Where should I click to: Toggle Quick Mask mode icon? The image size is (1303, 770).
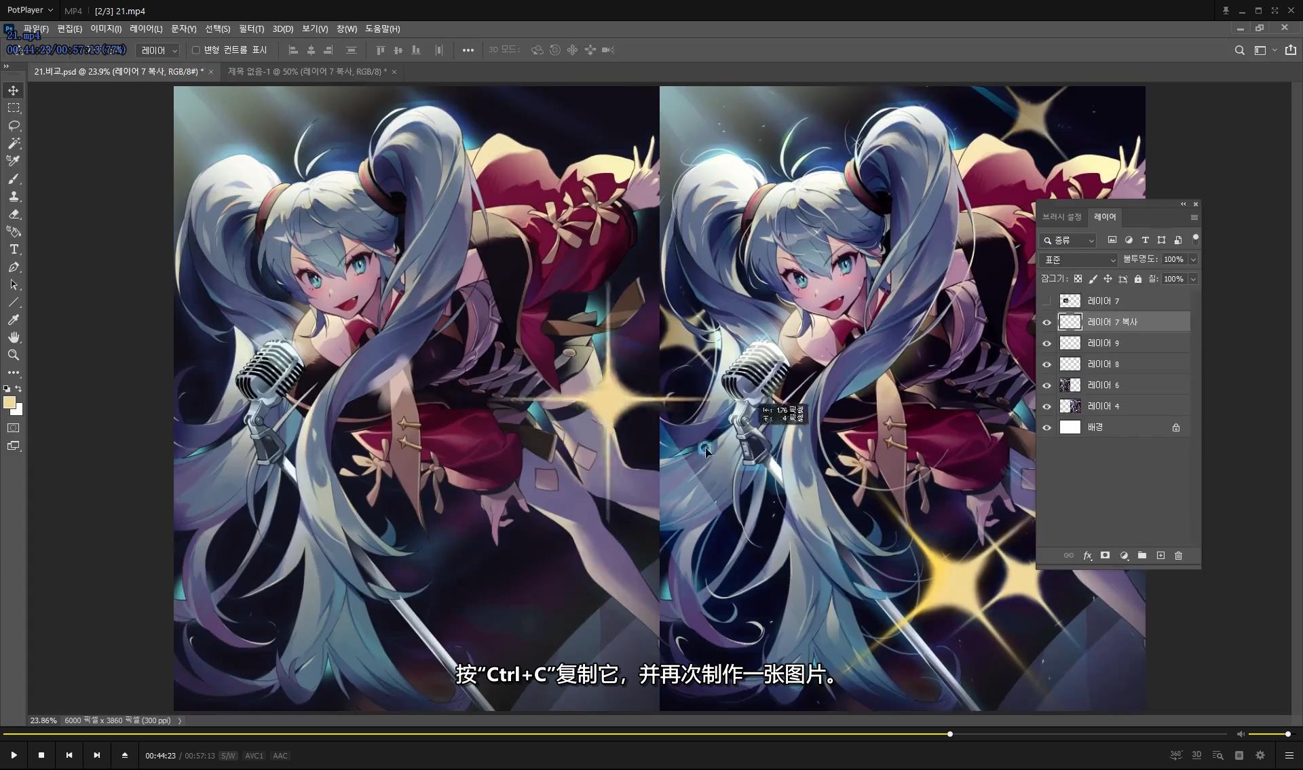tap(14, 428)
